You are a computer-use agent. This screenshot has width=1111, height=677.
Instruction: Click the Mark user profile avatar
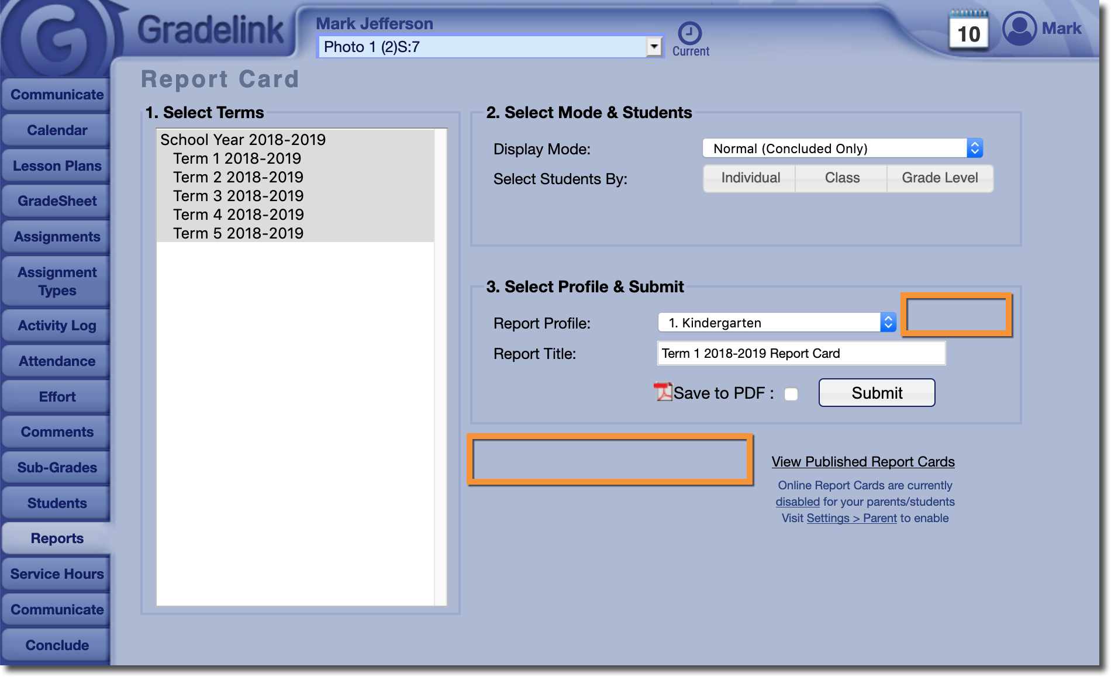coord(1020,29)
